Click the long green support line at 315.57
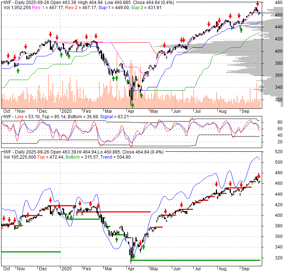The width and height of the screenshot is (284, 271). (x=196, y=260)
